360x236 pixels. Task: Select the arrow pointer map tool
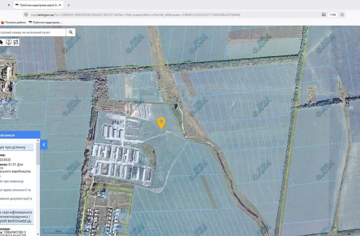tap(2, 42)
